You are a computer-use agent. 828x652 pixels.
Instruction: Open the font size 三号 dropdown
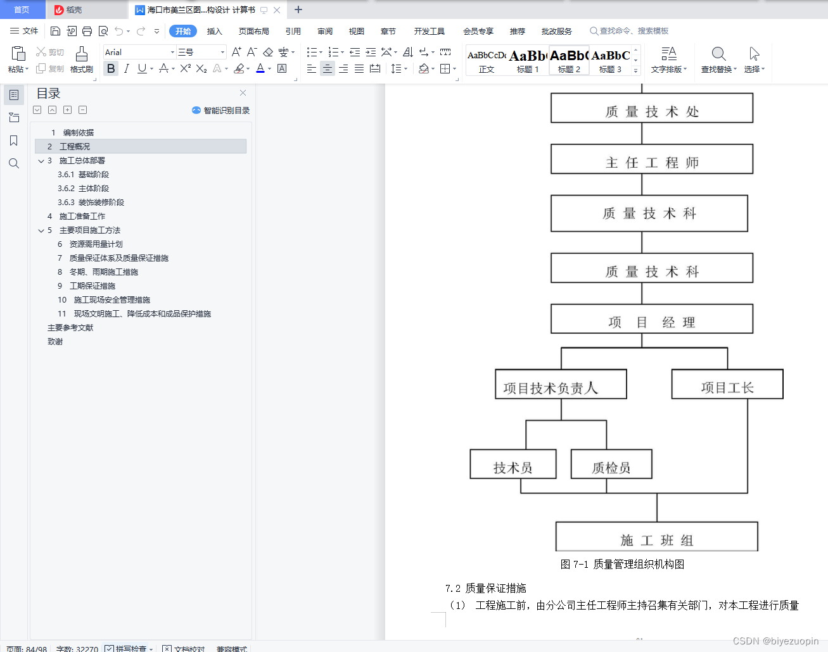222,52
